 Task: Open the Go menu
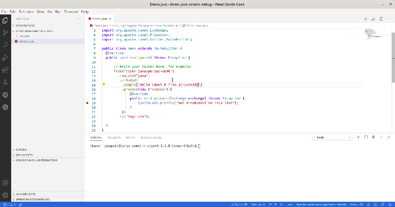click(x=50, y=12)
